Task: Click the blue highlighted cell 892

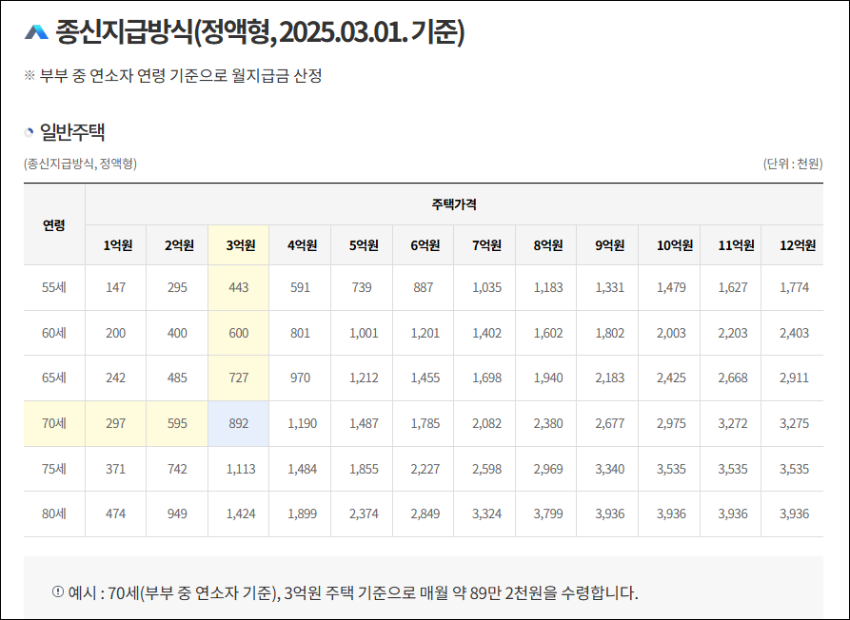Action: 239,423
